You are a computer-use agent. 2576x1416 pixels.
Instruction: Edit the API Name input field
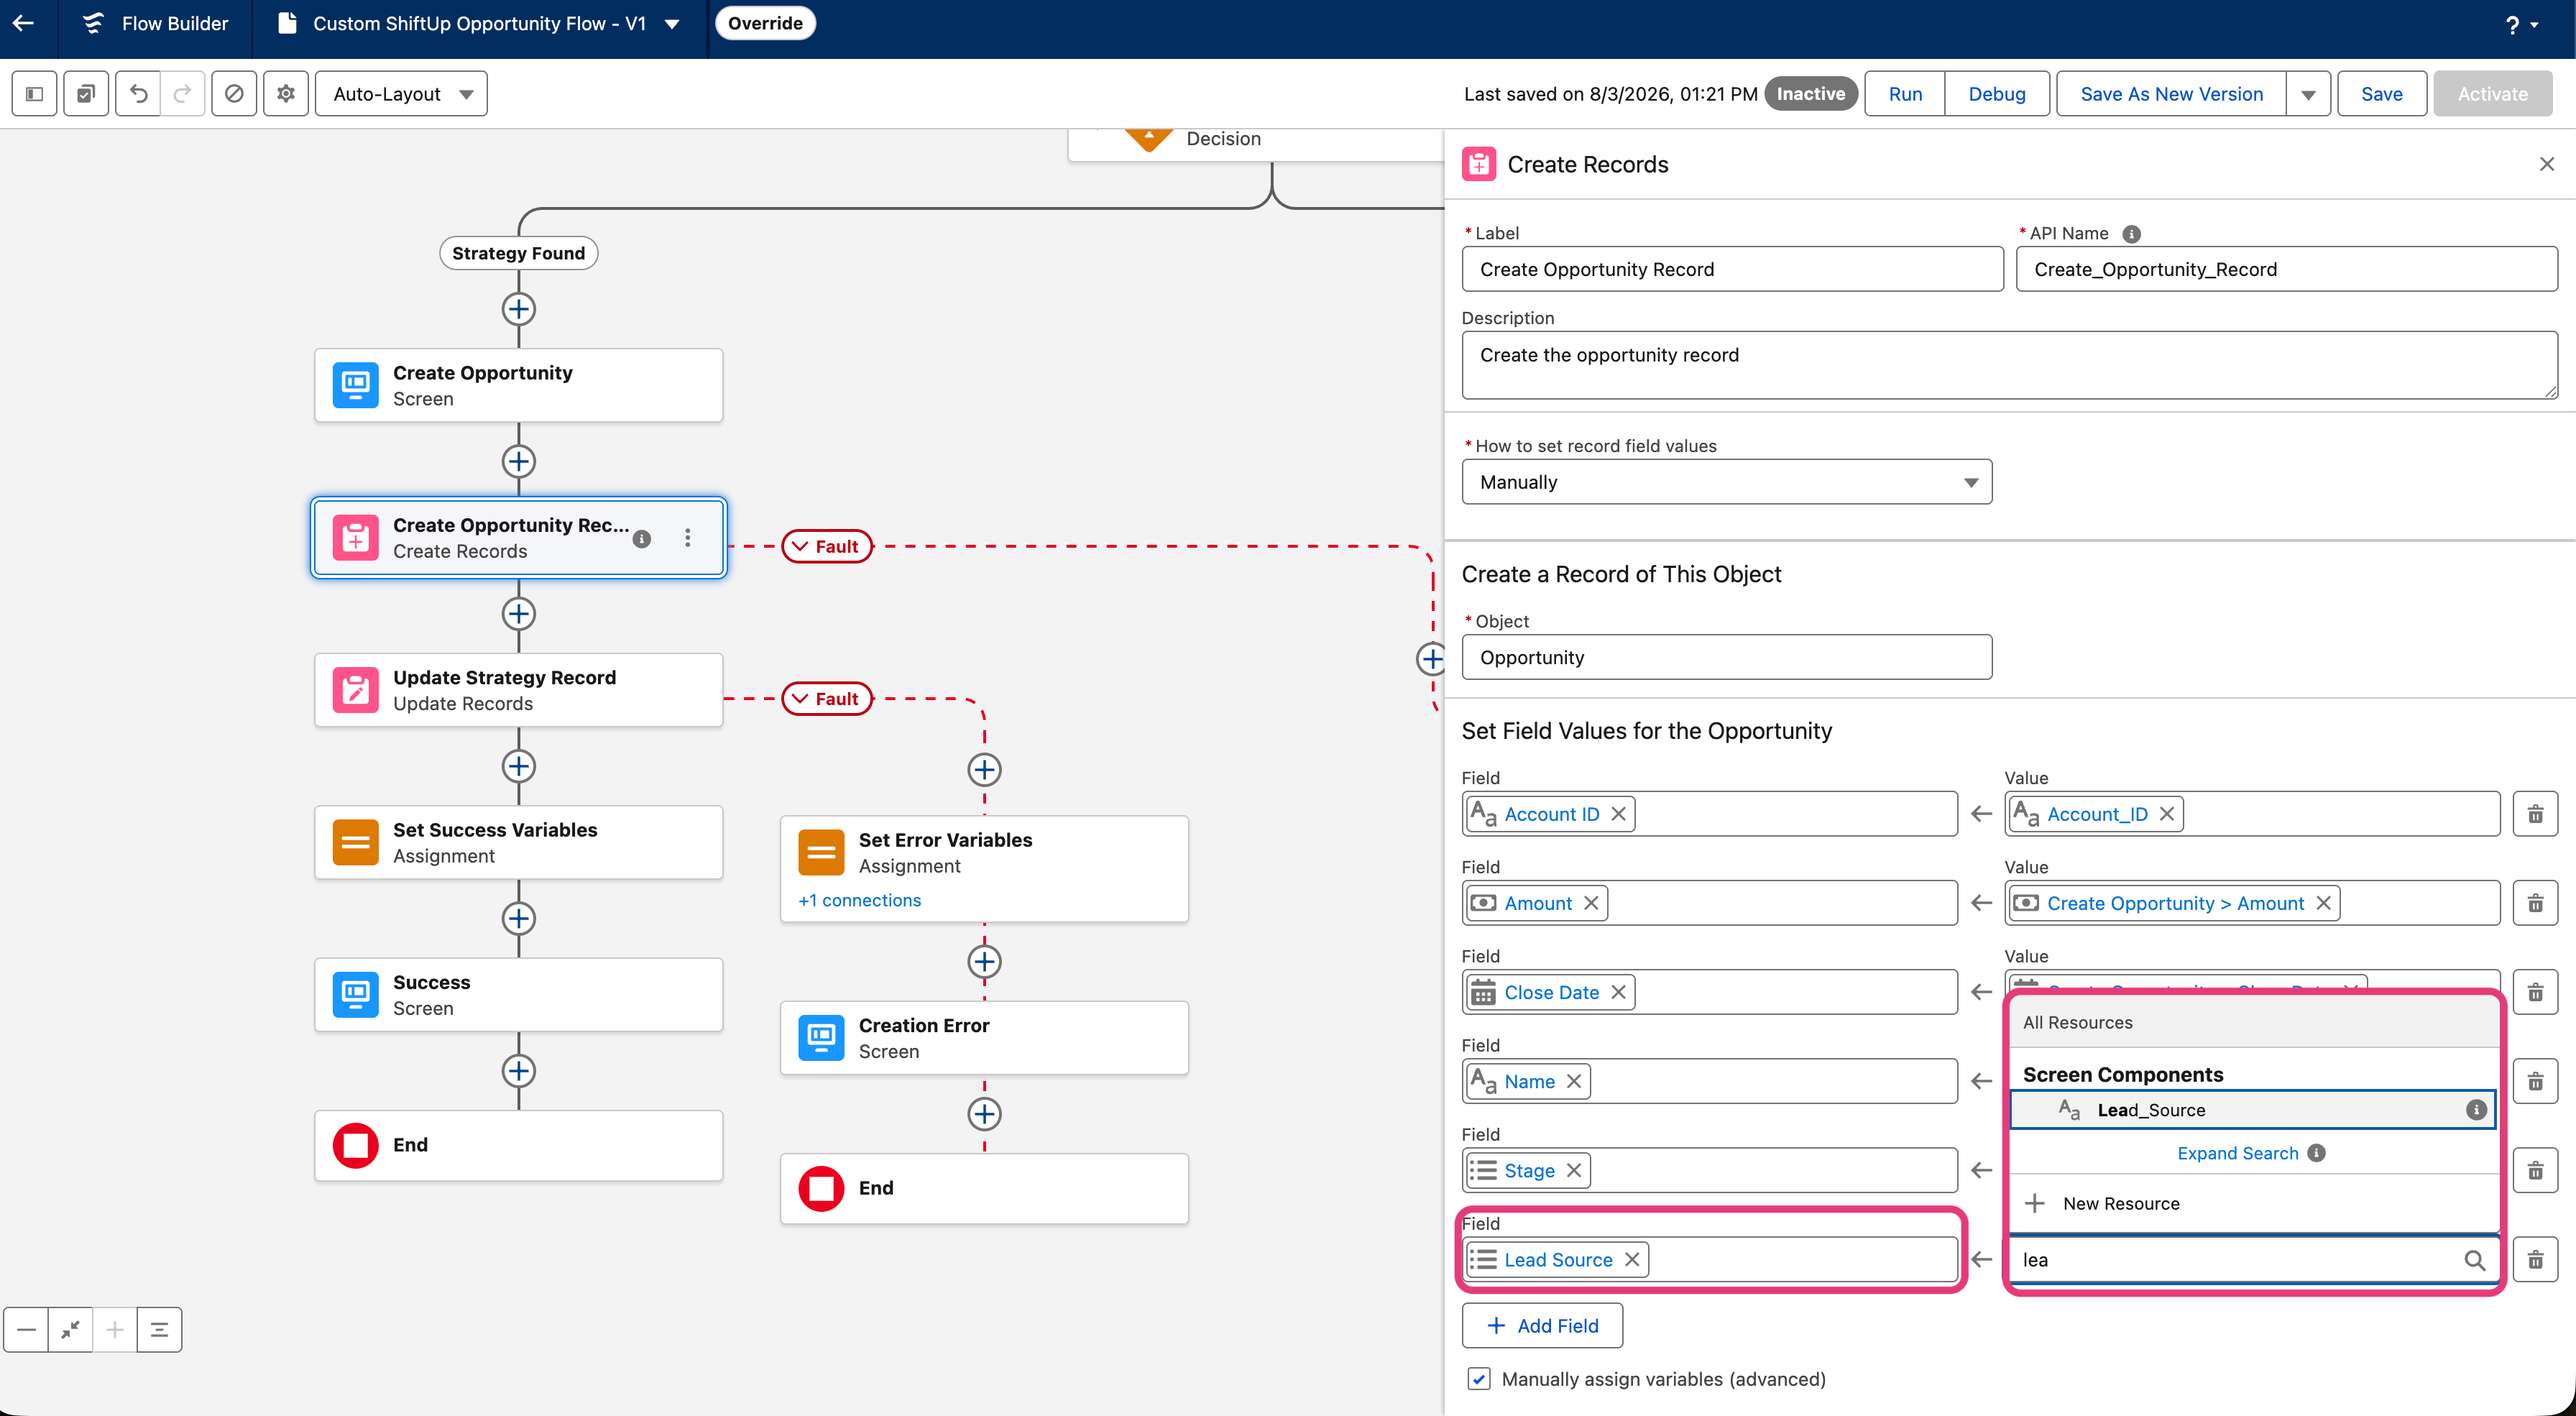click(2286, 269)
